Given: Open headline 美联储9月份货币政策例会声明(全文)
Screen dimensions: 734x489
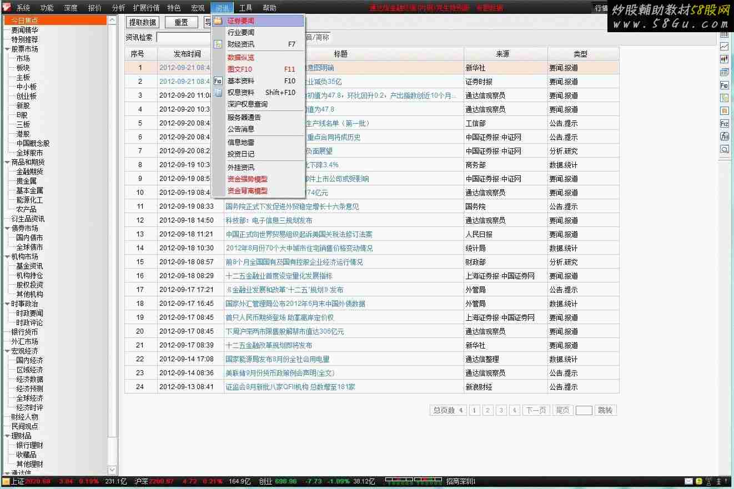Looking at the screenshot, I should 280,373.
